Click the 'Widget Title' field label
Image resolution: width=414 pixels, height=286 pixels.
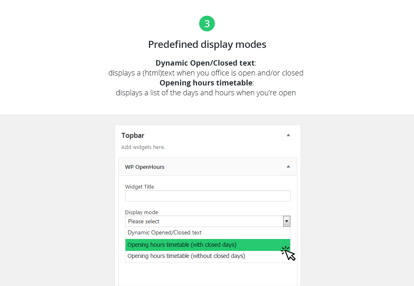pyautogui.click(x=140, y=187)
